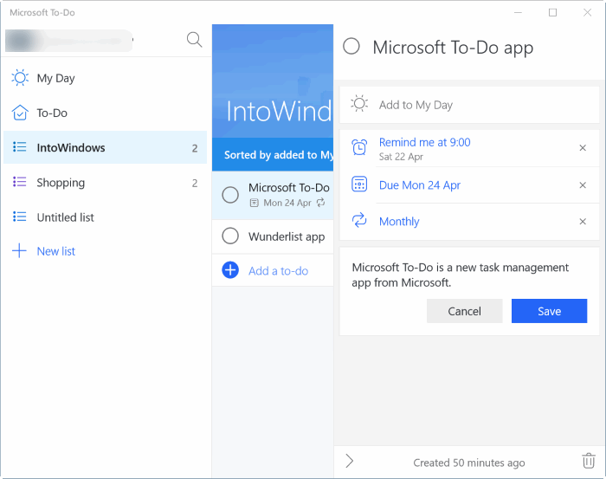Select Wunderlist app task text
Image resolution: width=606 pixels, height=479 pixels.
click(287, 236)
